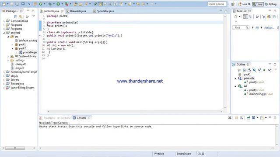Image resolution: width=280 pixels, height=157 pixels.
Task: Click the Open Perspective icon
Action: coord(233,4)
